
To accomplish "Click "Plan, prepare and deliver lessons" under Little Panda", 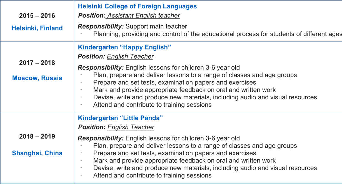I will tap(195, 146).
